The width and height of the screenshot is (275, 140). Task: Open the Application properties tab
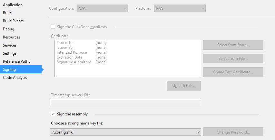(13, 5)
